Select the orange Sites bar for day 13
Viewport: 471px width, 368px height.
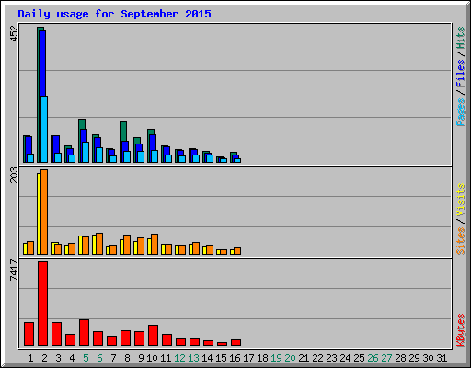tap(196, 248)
